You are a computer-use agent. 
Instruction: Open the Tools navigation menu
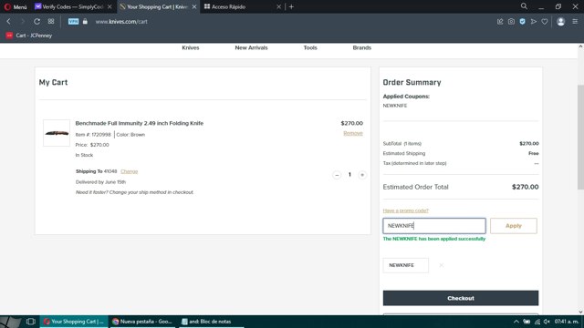[310, 48]
